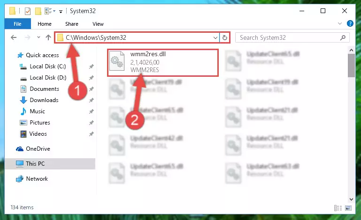Open Music folder in sidebar
361x220 pixels.
(33, 111)
